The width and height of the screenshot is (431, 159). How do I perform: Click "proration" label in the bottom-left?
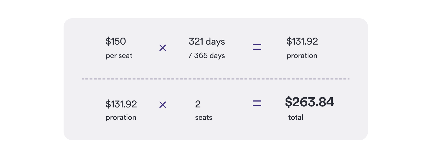pos(121,118)
